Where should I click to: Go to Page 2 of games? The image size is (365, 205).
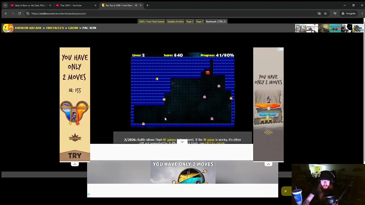point(190,22)
